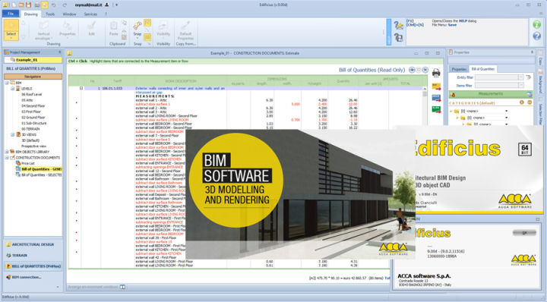Click the Save disk icon in quick toolbar

tap(29, 5)
